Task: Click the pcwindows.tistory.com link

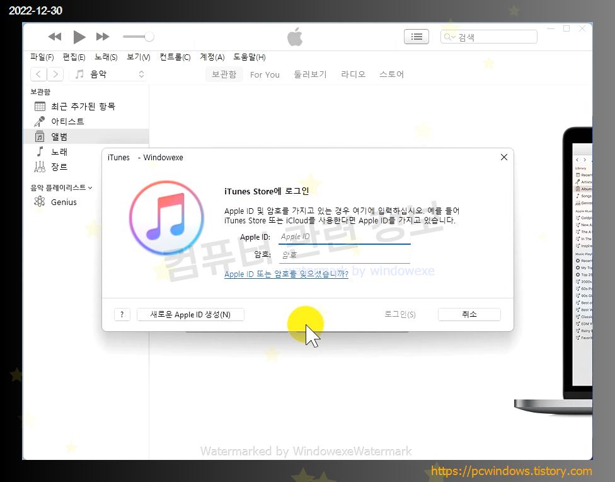Action: click(x=512, y=471)
